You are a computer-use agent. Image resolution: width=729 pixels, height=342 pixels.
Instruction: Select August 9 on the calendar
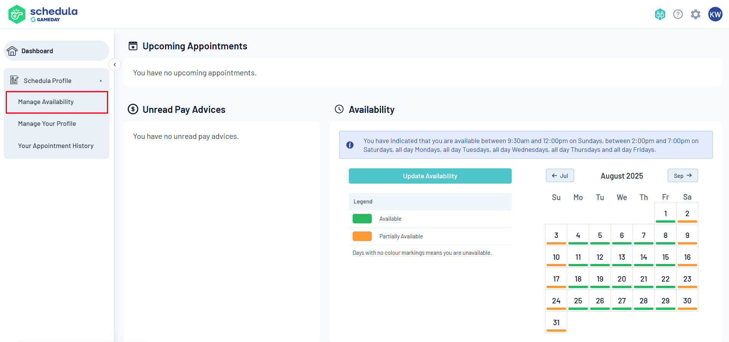point(687,235)
